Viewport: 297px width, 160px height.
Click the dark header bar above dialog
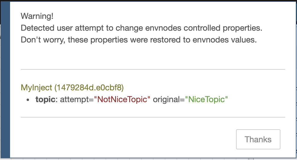click(148, 1)
